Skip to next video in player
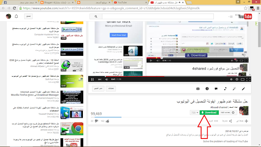 (x=99, y=79)
